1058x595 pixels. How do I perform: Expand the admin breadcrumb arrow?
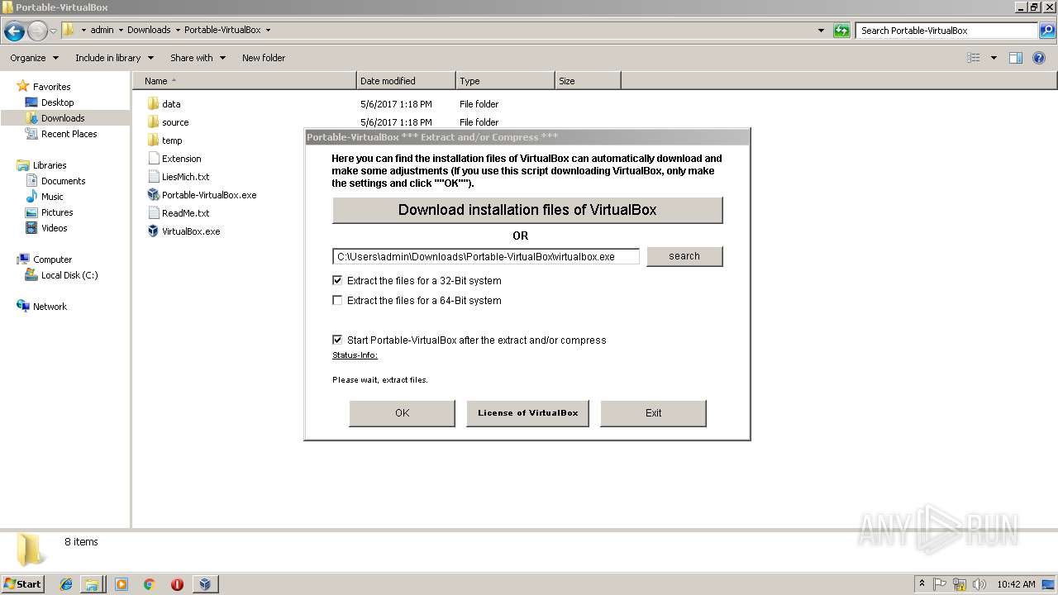121,30
